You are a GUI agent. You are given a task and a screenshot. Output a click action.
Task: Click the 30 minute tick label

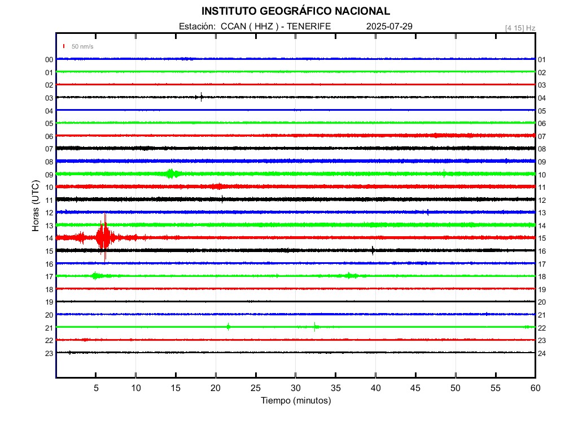pyautogui.click(x=296, y=388)
